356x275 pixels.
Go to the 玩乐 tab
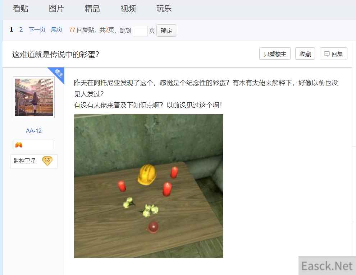coord(164,9)
